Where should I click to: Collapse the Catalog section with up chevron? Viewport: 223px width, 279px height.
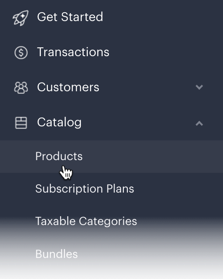point(199,123)
